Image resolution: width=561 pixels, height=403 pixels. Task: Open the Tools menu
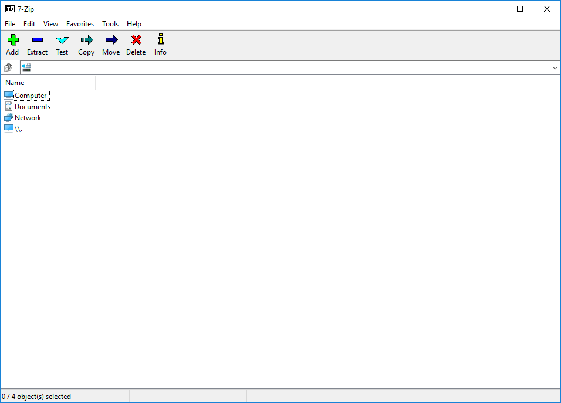point(110,24)
